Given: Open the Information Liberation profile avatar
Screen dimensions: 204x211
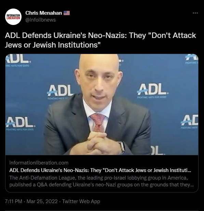Looking at the screenshot, I should [x=13, y=17].
